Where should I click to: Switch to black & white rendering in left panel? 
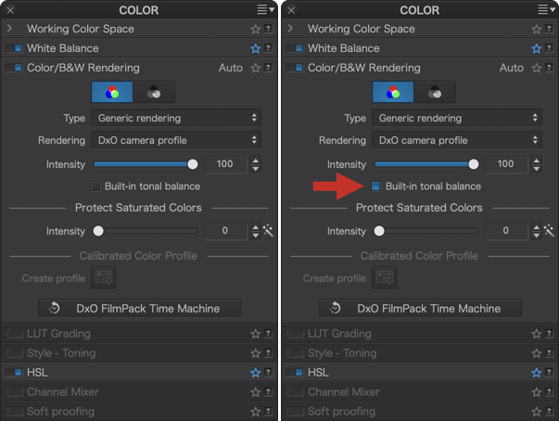tap(154, 93)
